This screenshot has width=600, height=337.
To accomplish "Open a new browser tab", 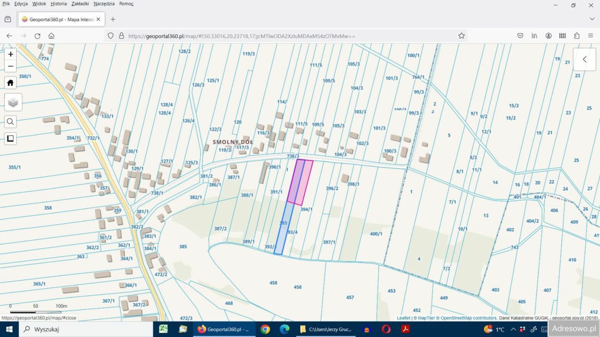I will [x=112, y=19].
